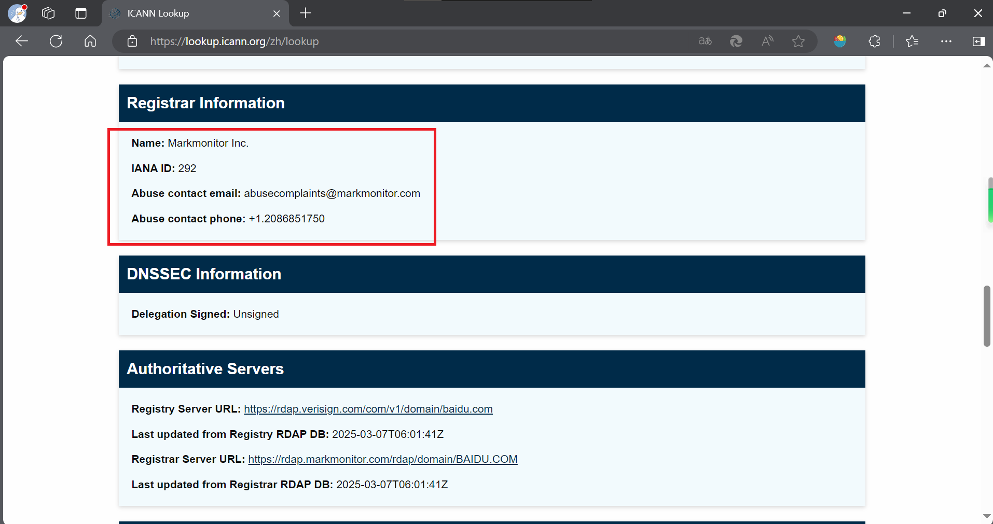Go back to the previous page

22,41
